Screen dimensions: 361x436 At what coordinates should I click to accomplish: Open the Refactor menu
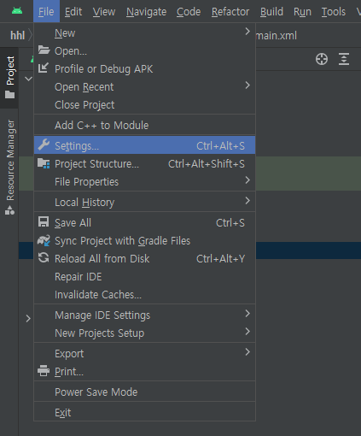coord(230,12)
